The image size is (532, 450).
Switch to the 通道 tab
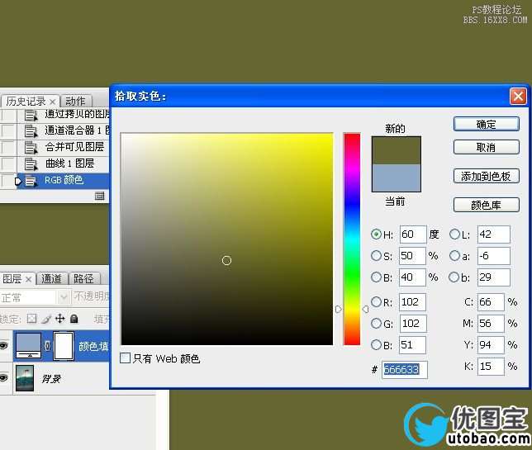coord(52,279)
